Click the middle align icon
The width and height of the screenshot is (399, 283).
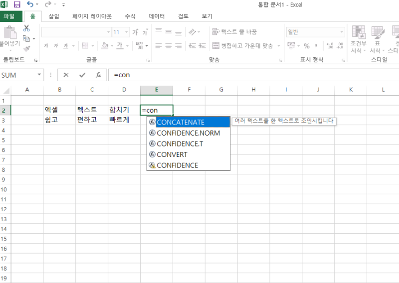pos(169,31)
